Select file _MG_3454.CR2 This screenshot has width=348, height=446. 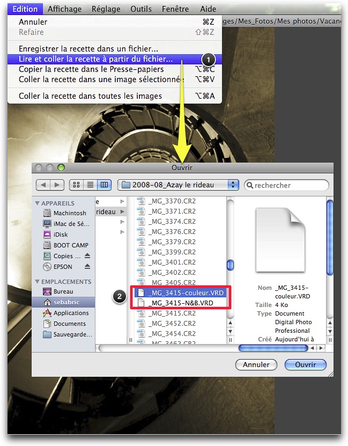[x=180, y=334]
